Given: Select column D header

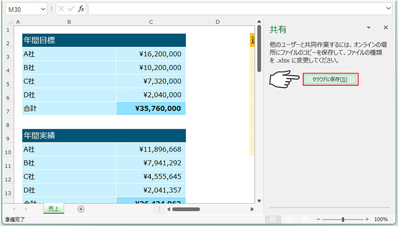Looking at the screenshot, I should (x=217, y=22).
